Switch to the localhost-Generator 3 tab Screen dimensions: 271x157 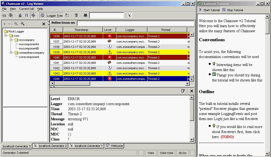point(17,146)
